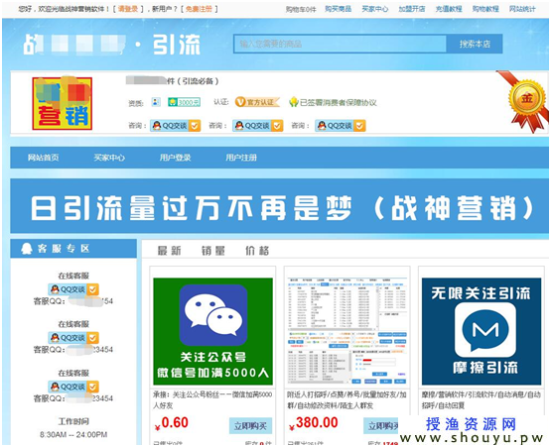This screenshot has width=551, height=447.
Task: Focus the product search input field
Action: click(x=340, y=44)
